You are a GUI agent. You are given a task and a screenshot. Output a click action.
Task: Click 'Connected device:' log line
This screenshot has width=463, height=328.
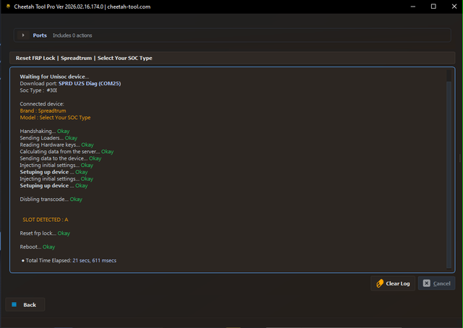point(42,104)
